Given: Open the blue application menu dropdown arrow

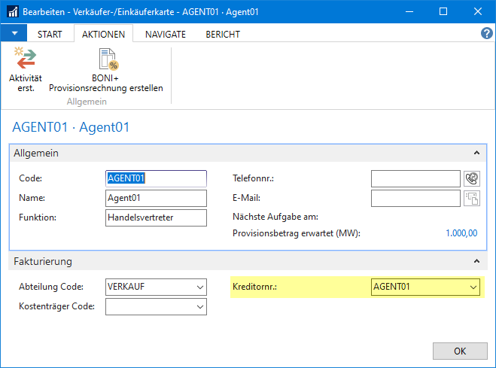Looking at the screenshot, I should point(14,34).
